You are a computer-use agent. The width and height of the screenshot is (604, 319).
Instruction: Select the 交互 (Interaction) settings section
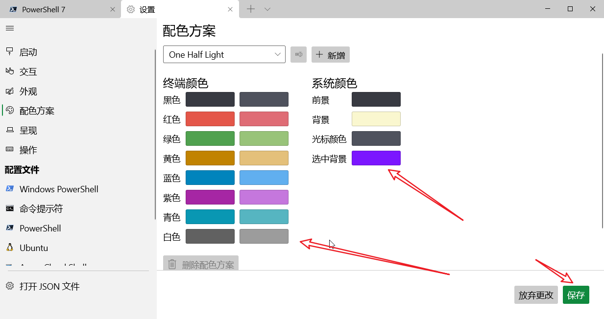pyautogui.click(x=28, y=71)
